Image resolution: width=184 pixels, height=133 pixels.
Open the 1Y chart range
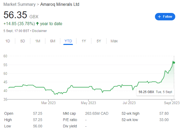(84, 41)
